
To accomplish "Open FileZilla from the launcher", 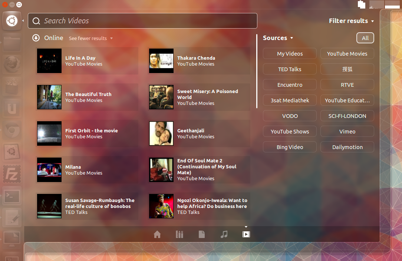I will point(12,174).
